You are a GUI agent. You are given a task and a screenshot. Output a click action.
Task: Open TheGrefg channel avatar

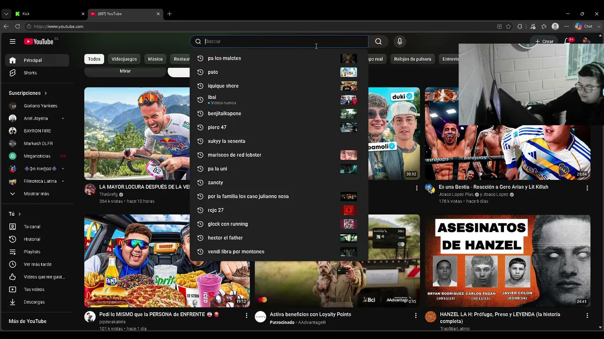90,189
